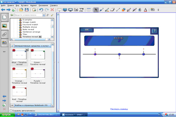The width and height of the screenshot is (176, 117).
Task: Collapse the interactive tools section header
Action: [x=12, y=46]
